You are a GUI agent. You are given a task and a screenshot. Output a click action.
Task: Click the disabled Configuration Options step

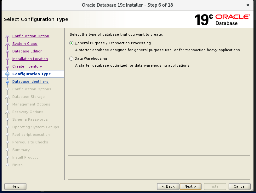point(32,89)
